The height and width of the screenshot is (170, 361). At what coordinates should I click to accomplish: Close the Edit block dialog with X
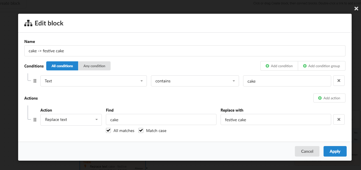356,8
